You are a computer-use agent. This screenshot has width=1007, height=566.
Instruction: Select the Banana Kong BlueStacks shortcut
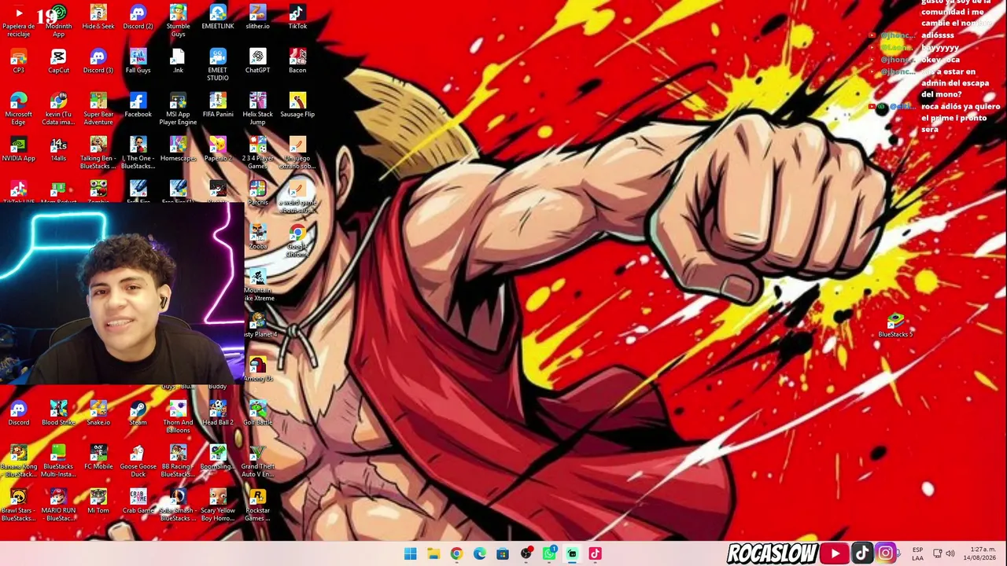(19, 461)
